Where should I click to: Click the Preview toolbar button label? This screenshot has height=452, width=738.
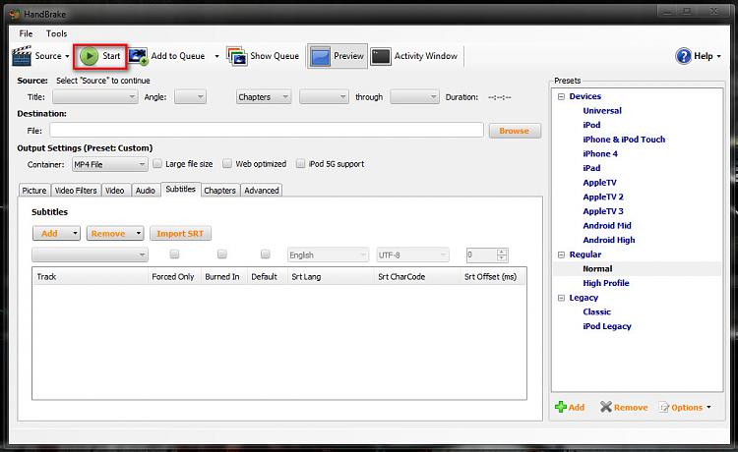tap(348, 56)
